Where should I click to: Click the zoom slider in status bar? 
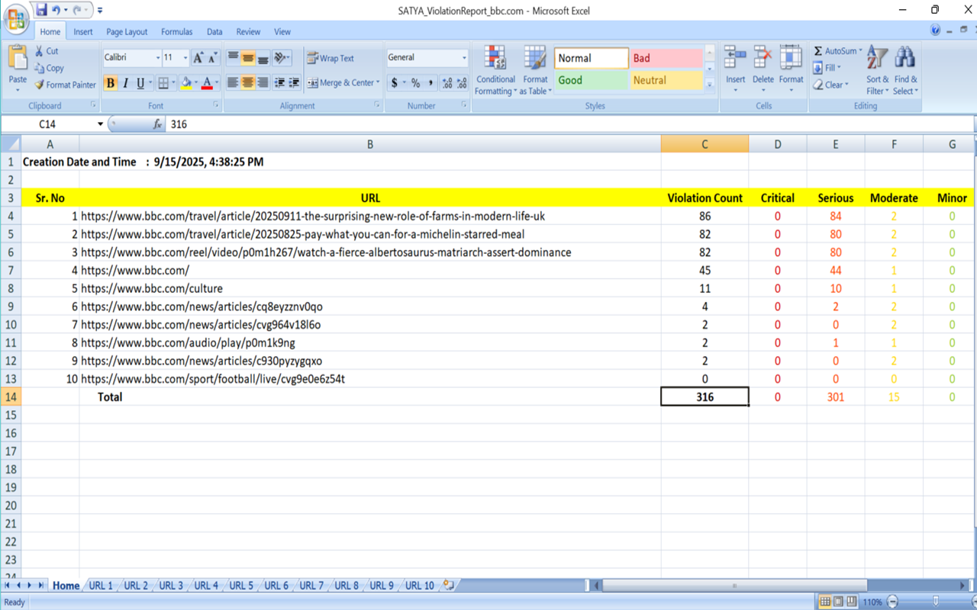coord(936,602)
